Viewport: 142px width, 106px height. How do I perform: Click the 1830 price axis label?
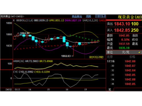[9, 46]
